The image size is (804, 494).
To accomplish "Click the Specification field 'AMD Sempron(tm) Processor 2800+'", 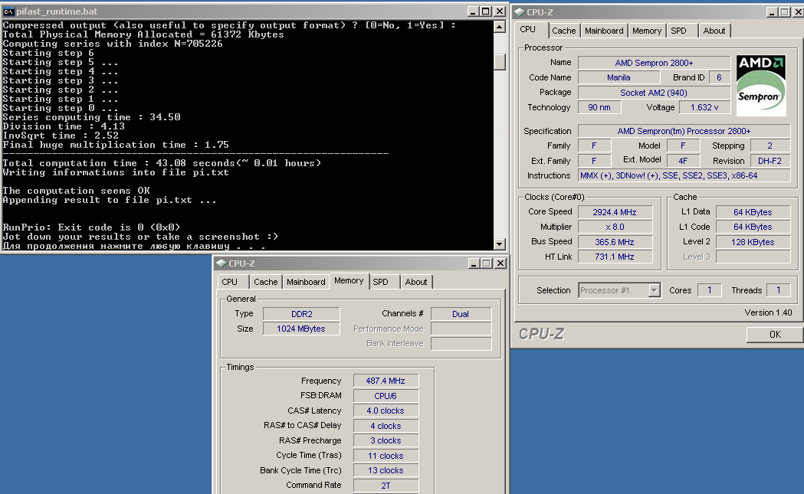I will [x=684, y=131].
